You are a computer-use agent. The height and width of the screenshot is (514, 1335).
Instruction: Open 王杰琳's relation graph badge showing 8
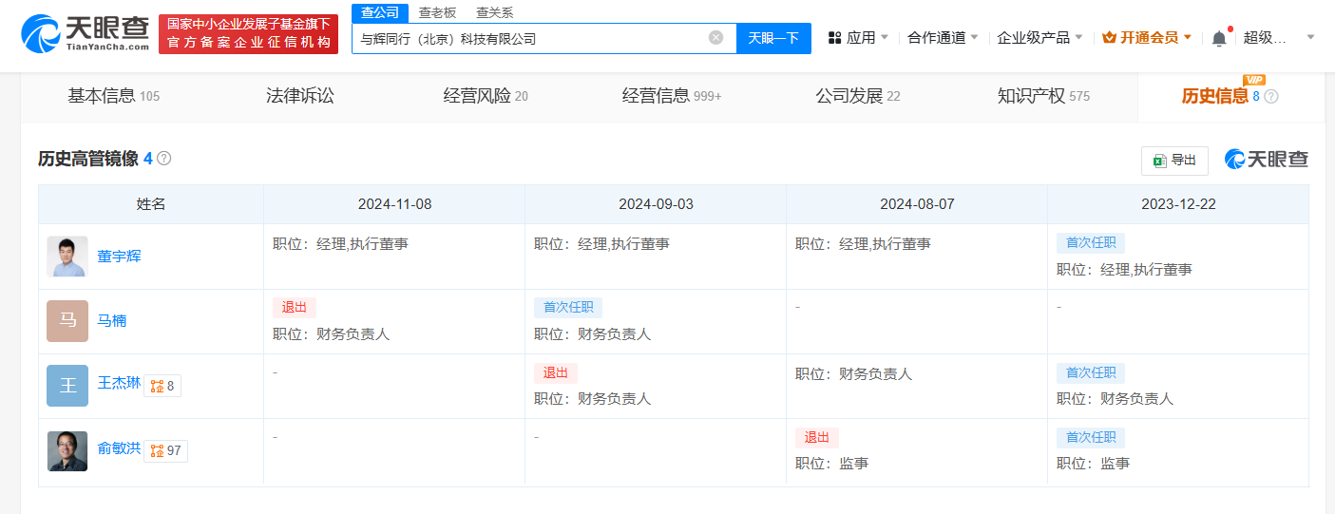[x=162, y=386]
